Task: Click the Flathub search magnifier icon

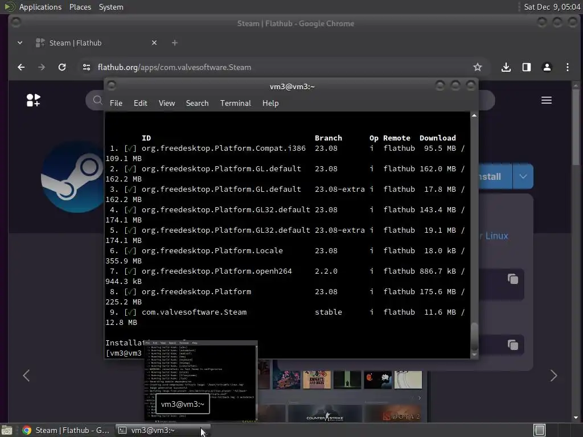Action: click(x=97, y=100)
